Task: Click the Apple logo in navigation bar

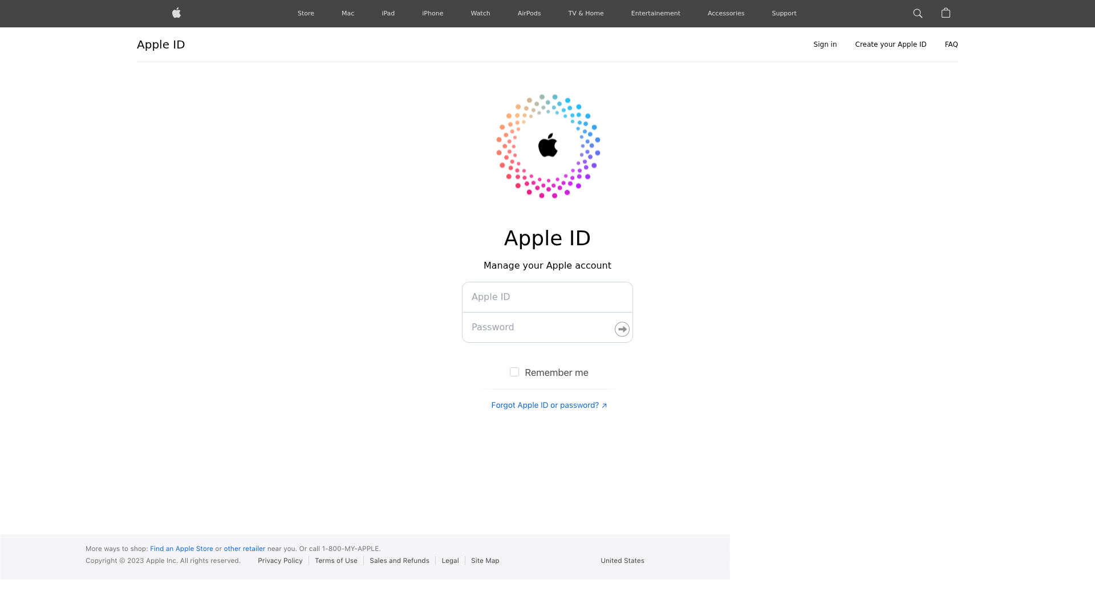Action: [x=176, y=13]
